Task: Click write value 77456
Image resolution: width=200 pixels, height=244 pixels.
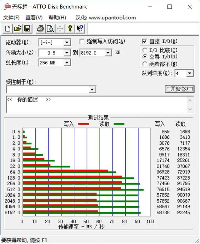Action: click(163, 183)
